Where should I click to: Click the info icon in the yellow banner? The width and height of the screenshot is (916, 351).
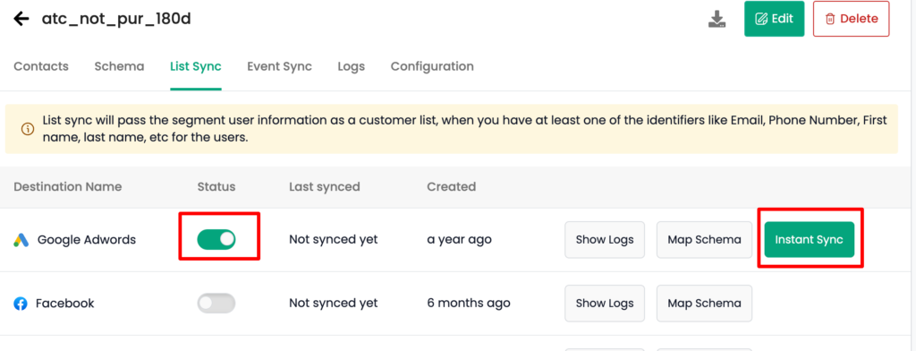tap(28, 129)
